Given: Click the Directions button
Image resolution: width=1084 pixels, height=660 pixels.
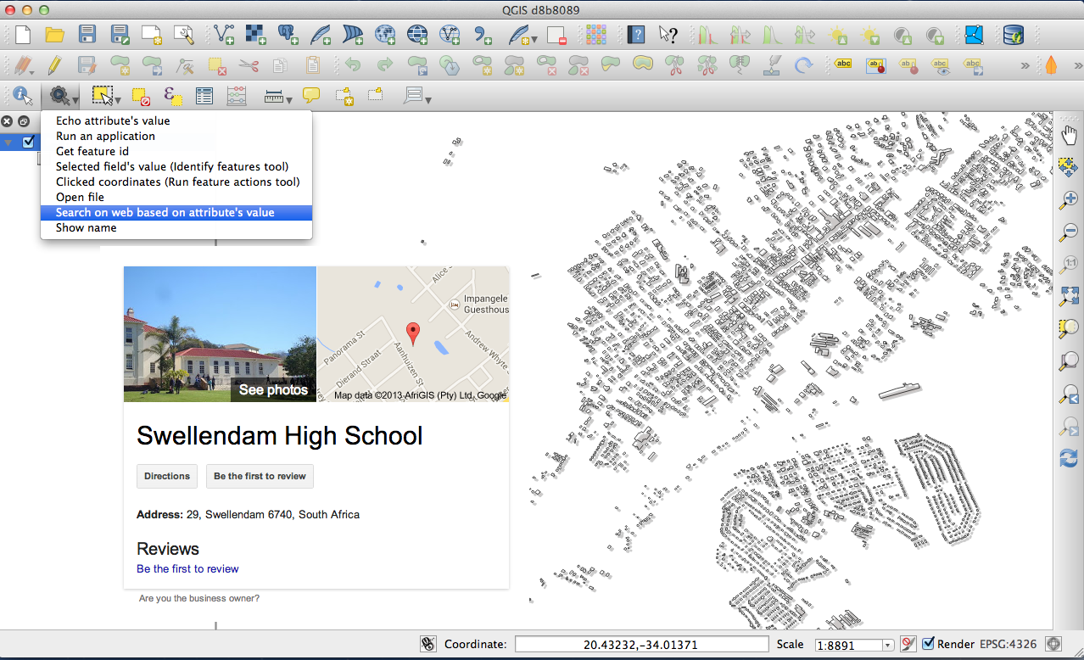Looking at the screenshot, I should tap(167, 476).
